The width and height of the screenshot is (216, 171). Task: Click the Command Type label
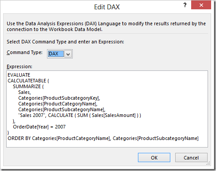click(24, 52)
